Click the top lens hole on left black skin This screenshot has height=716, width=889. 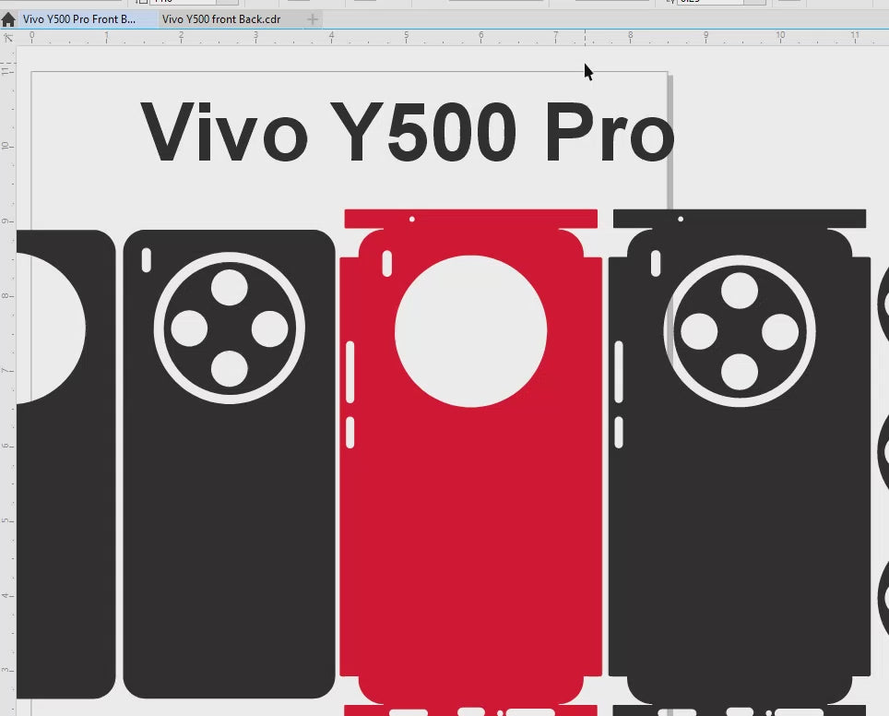tap(230, 288)
